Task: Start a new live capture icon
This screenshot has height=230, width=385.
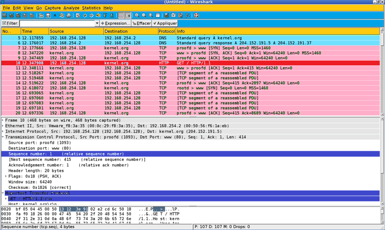Action: tap(18, 16)
